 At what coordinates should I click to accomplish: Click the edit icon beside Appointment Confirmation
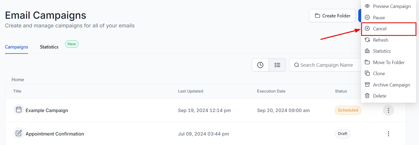(x=19, y=133)
